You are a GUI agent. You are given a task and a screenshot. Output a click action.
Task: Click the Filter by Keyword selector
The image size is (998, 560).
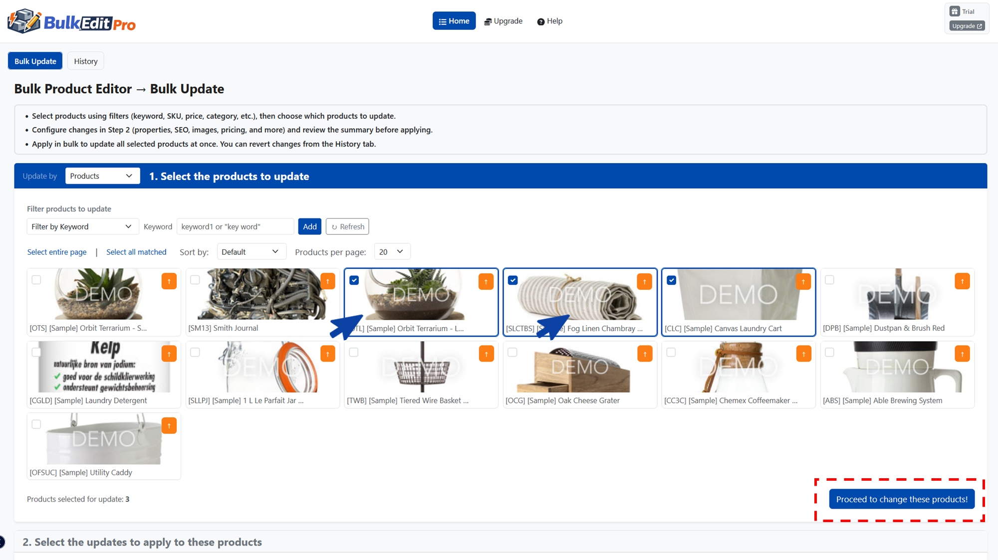82,226
